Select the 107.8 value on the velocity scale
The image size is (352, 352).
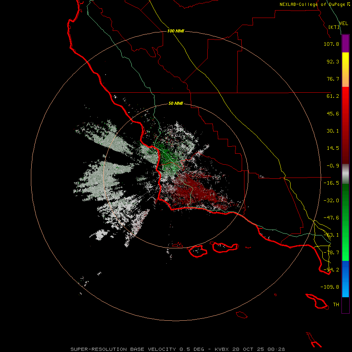tap(331, 44)
